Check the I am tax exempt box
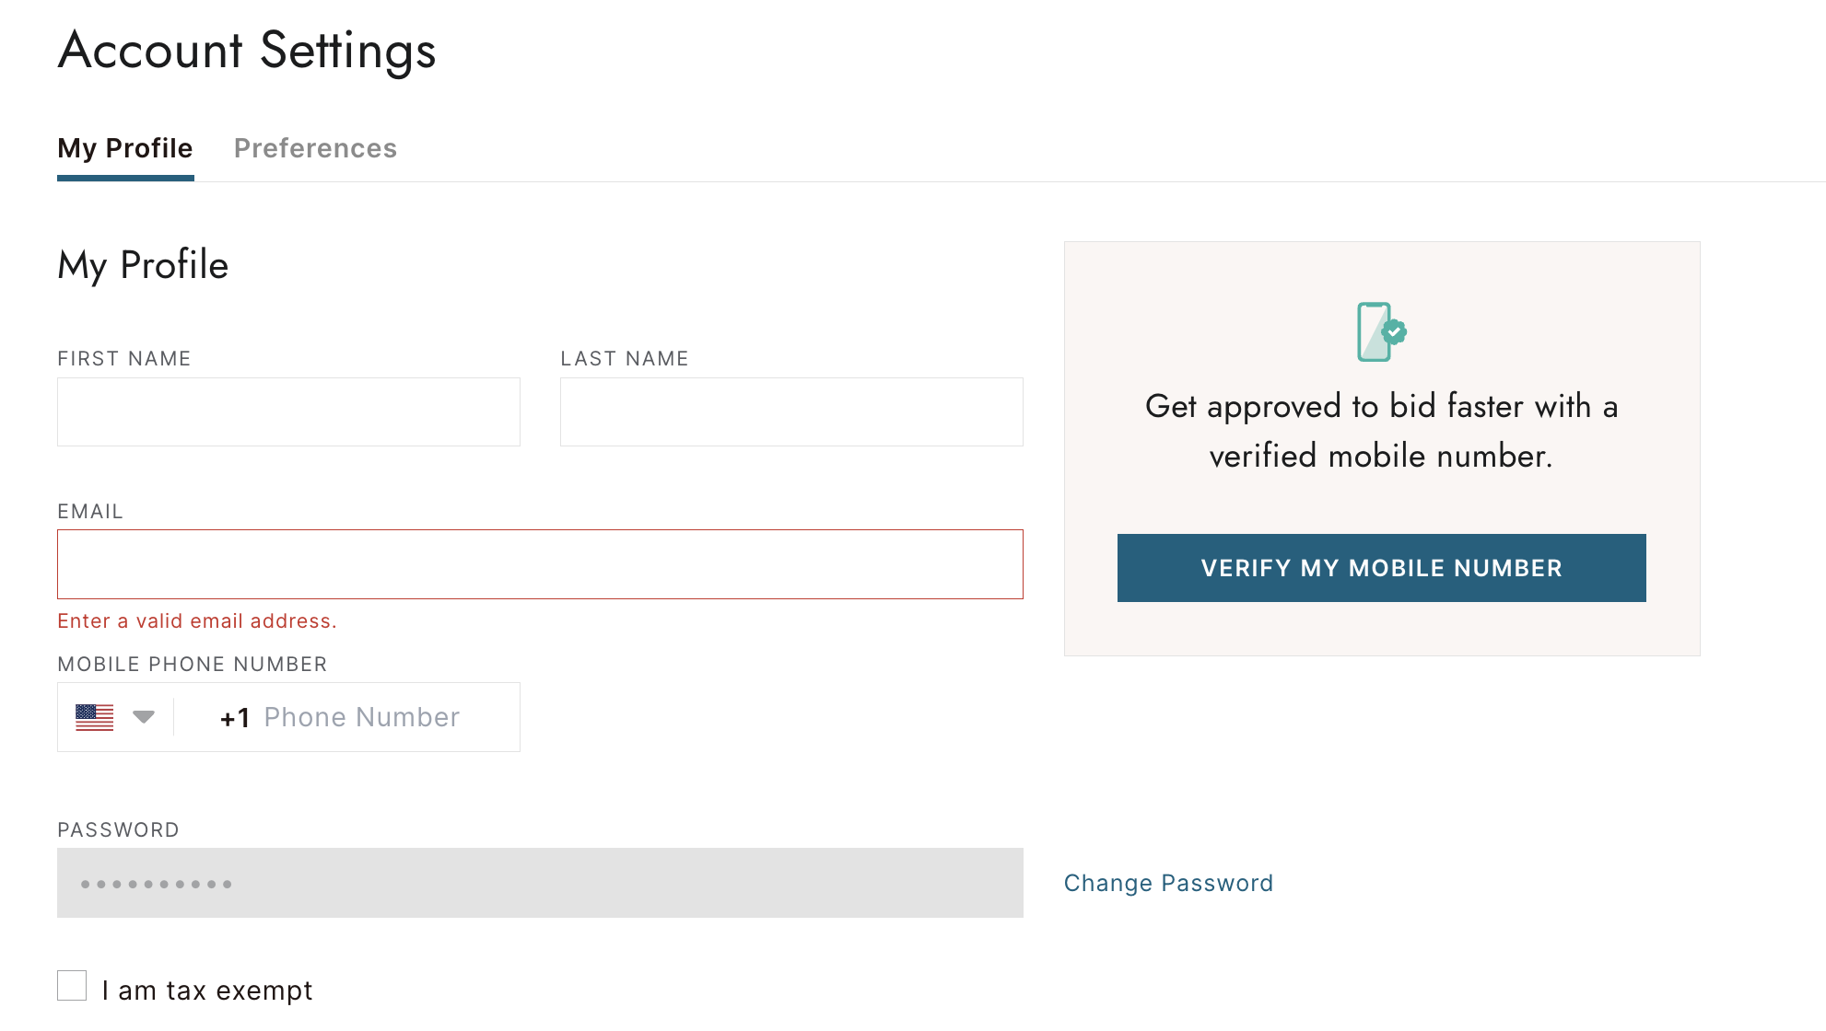1826x1031 pixels. point(72,985)
